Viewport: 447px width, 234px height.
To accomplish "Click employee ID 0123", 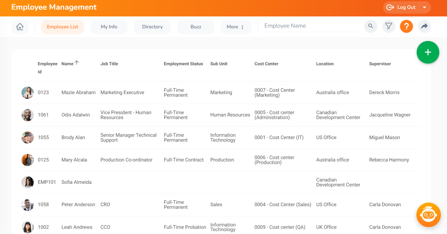I will point(43,93).
